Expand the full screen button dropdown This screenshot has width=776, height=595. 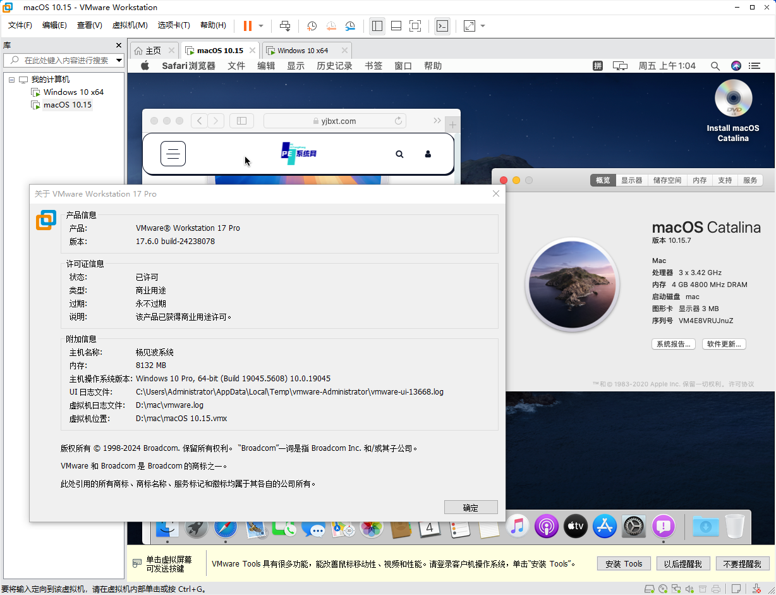tap(482, 27)
